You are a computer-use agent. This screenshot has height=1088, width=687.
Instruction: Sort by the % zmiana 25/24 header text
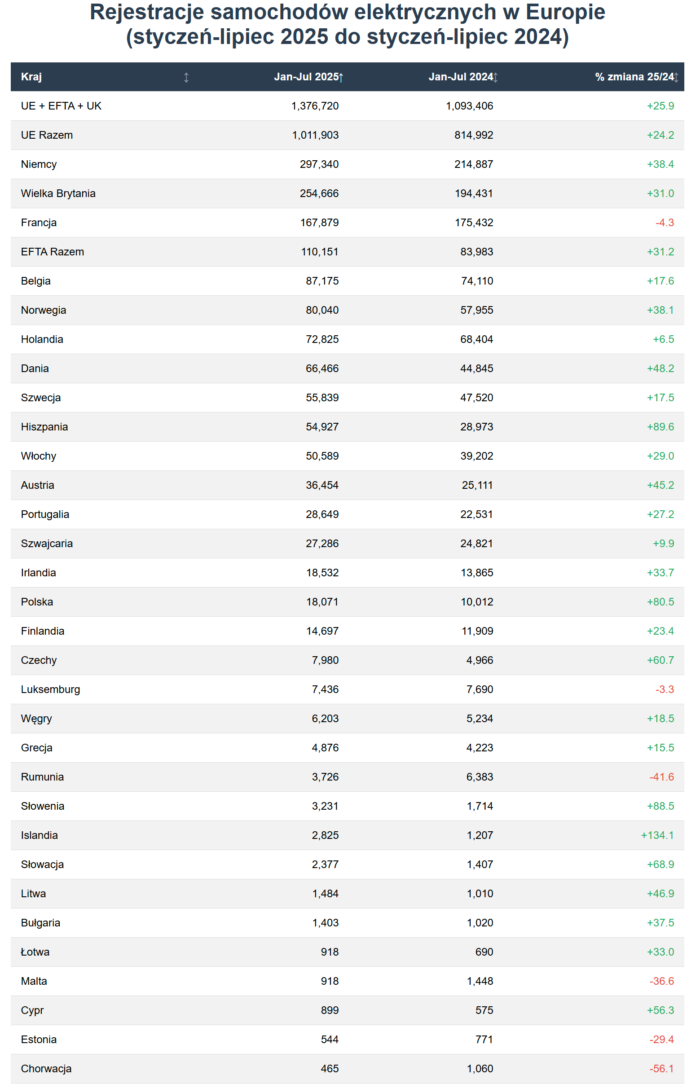(634, 77)
